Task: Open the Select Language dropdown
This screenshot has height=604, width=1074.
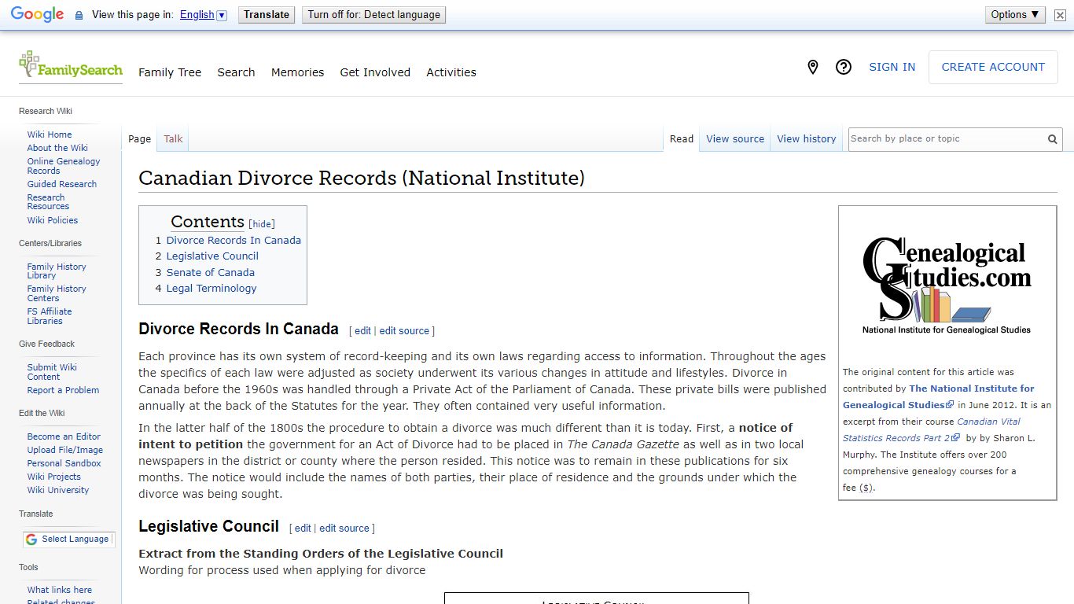Action: point(68,539)
